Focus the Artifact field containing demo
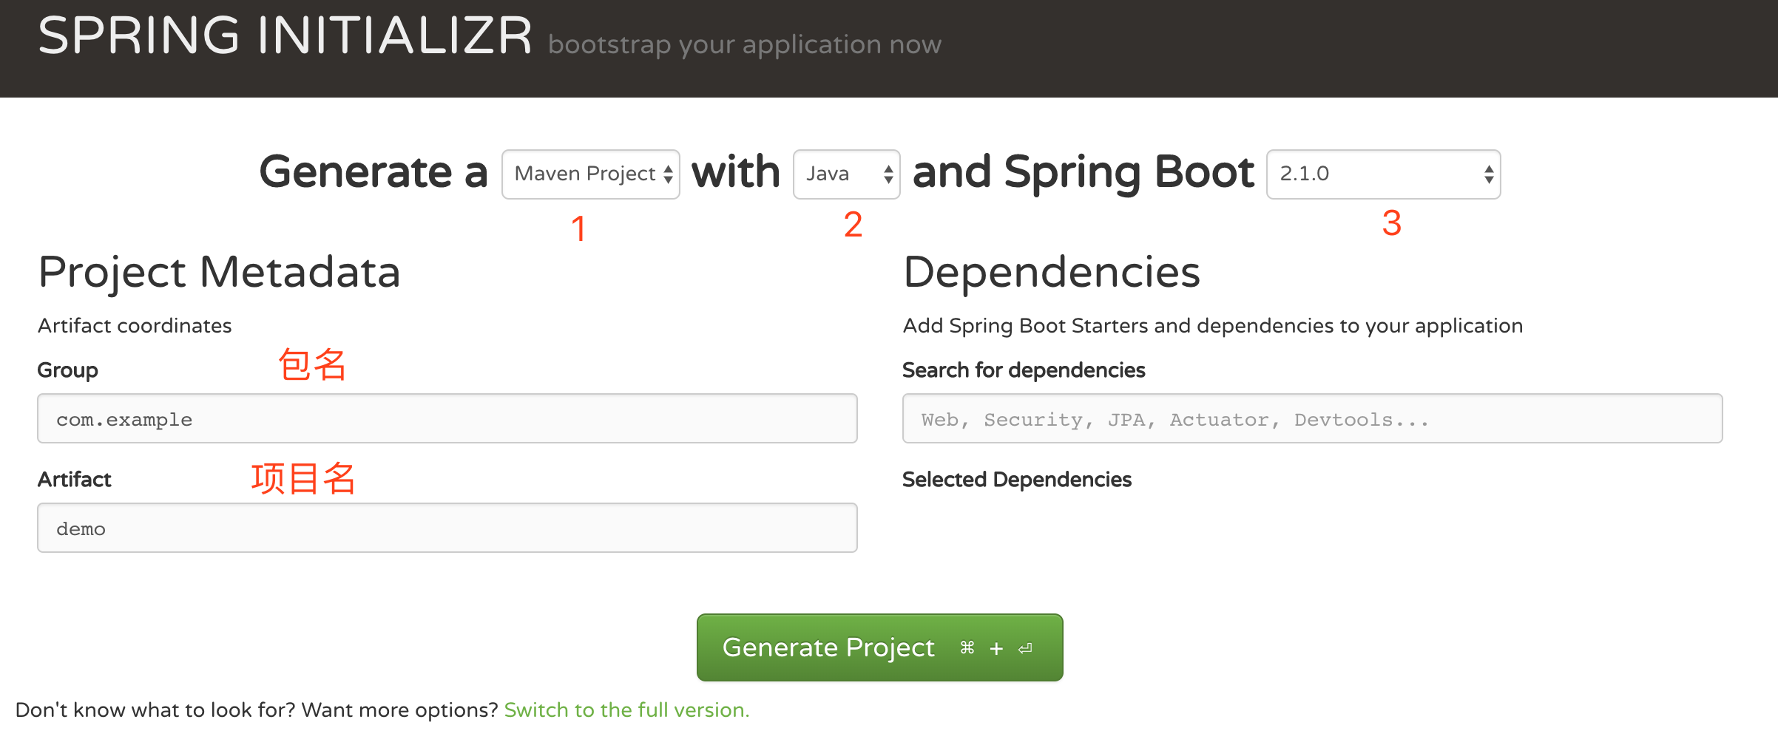This screenshot has height=745, width=1778. point(447,528)
